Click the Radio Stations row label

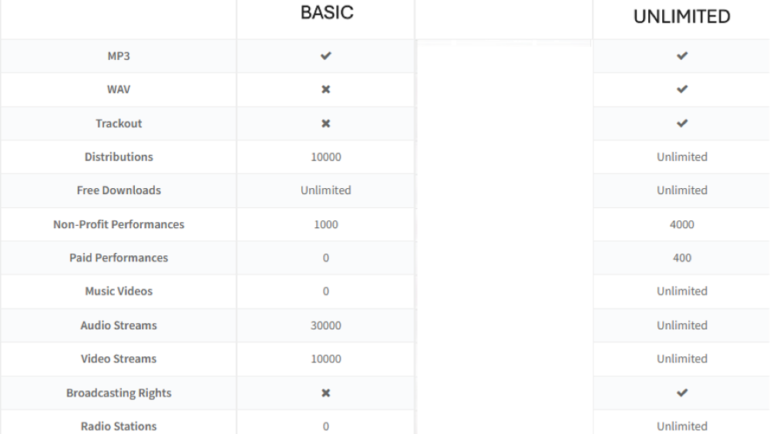click(x=119, y=426)
